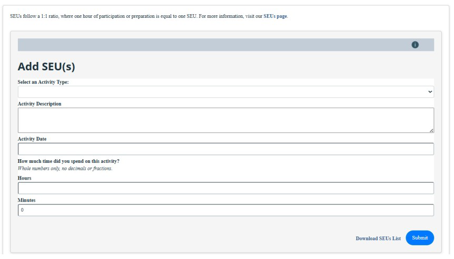
Task: Click the "Activity Description" label text
Action: (x=40, y=104)
